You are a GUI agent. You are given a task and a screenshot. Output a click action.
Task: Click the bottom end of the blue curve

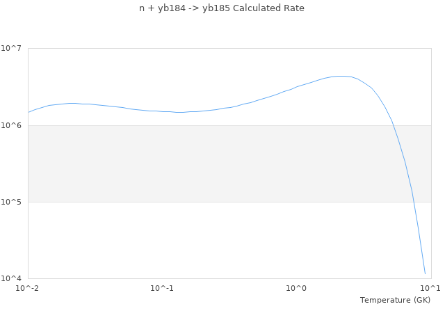point(425,273)
